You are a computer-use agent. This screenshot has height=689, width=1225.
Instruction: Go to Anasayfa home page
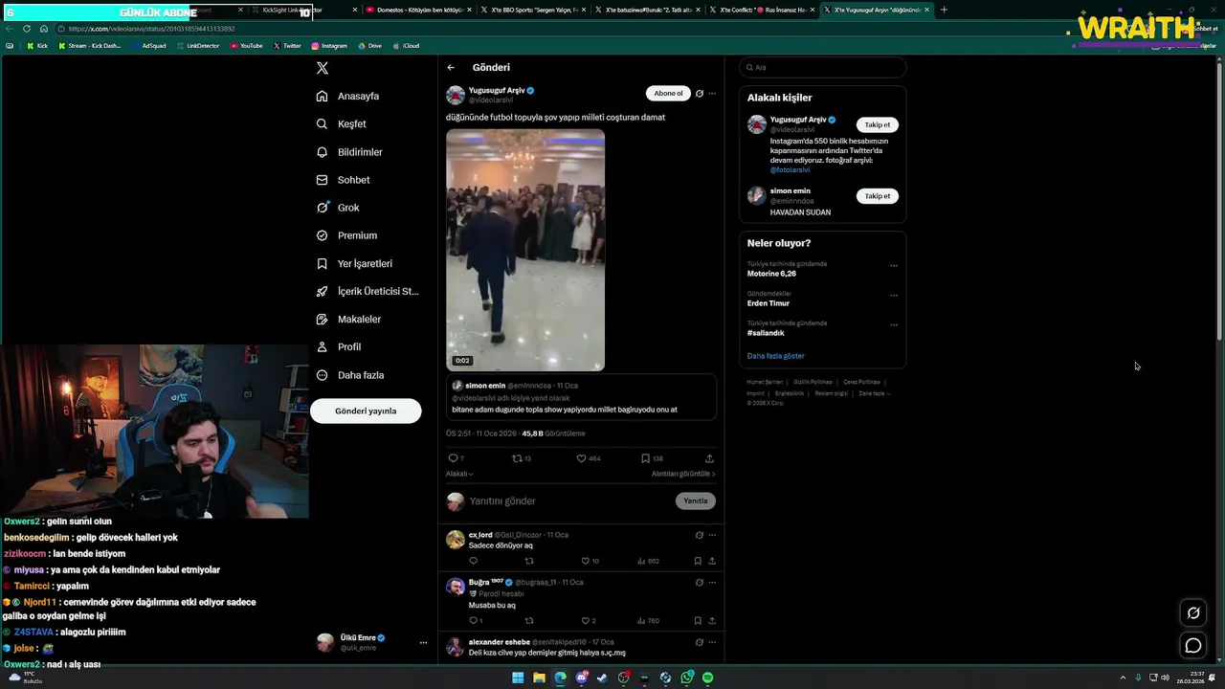point(348,96)
